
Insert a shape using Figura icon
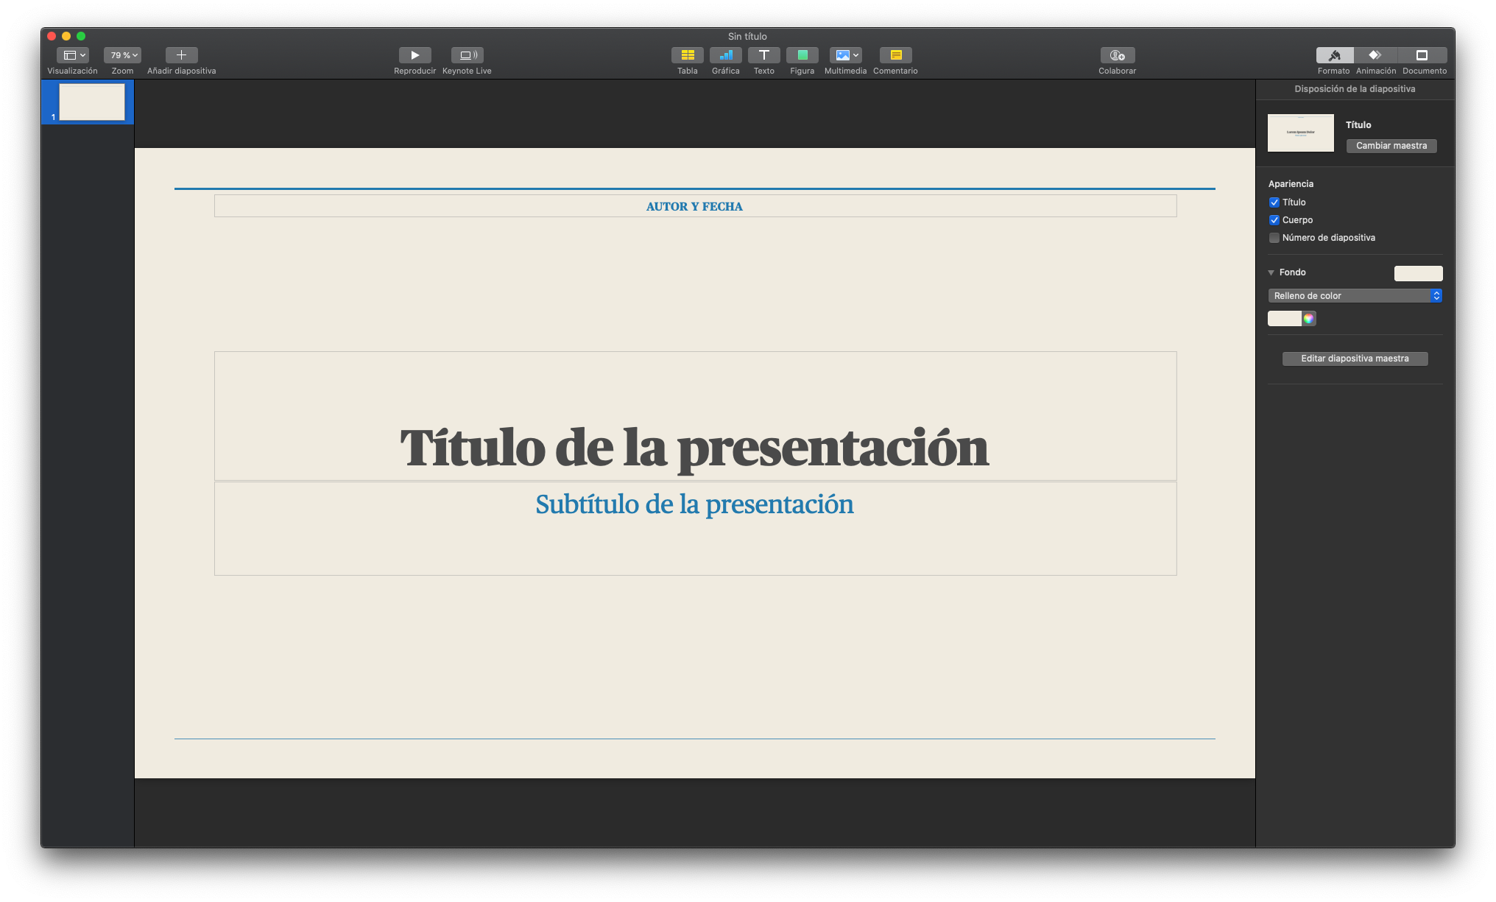point(802,55)
